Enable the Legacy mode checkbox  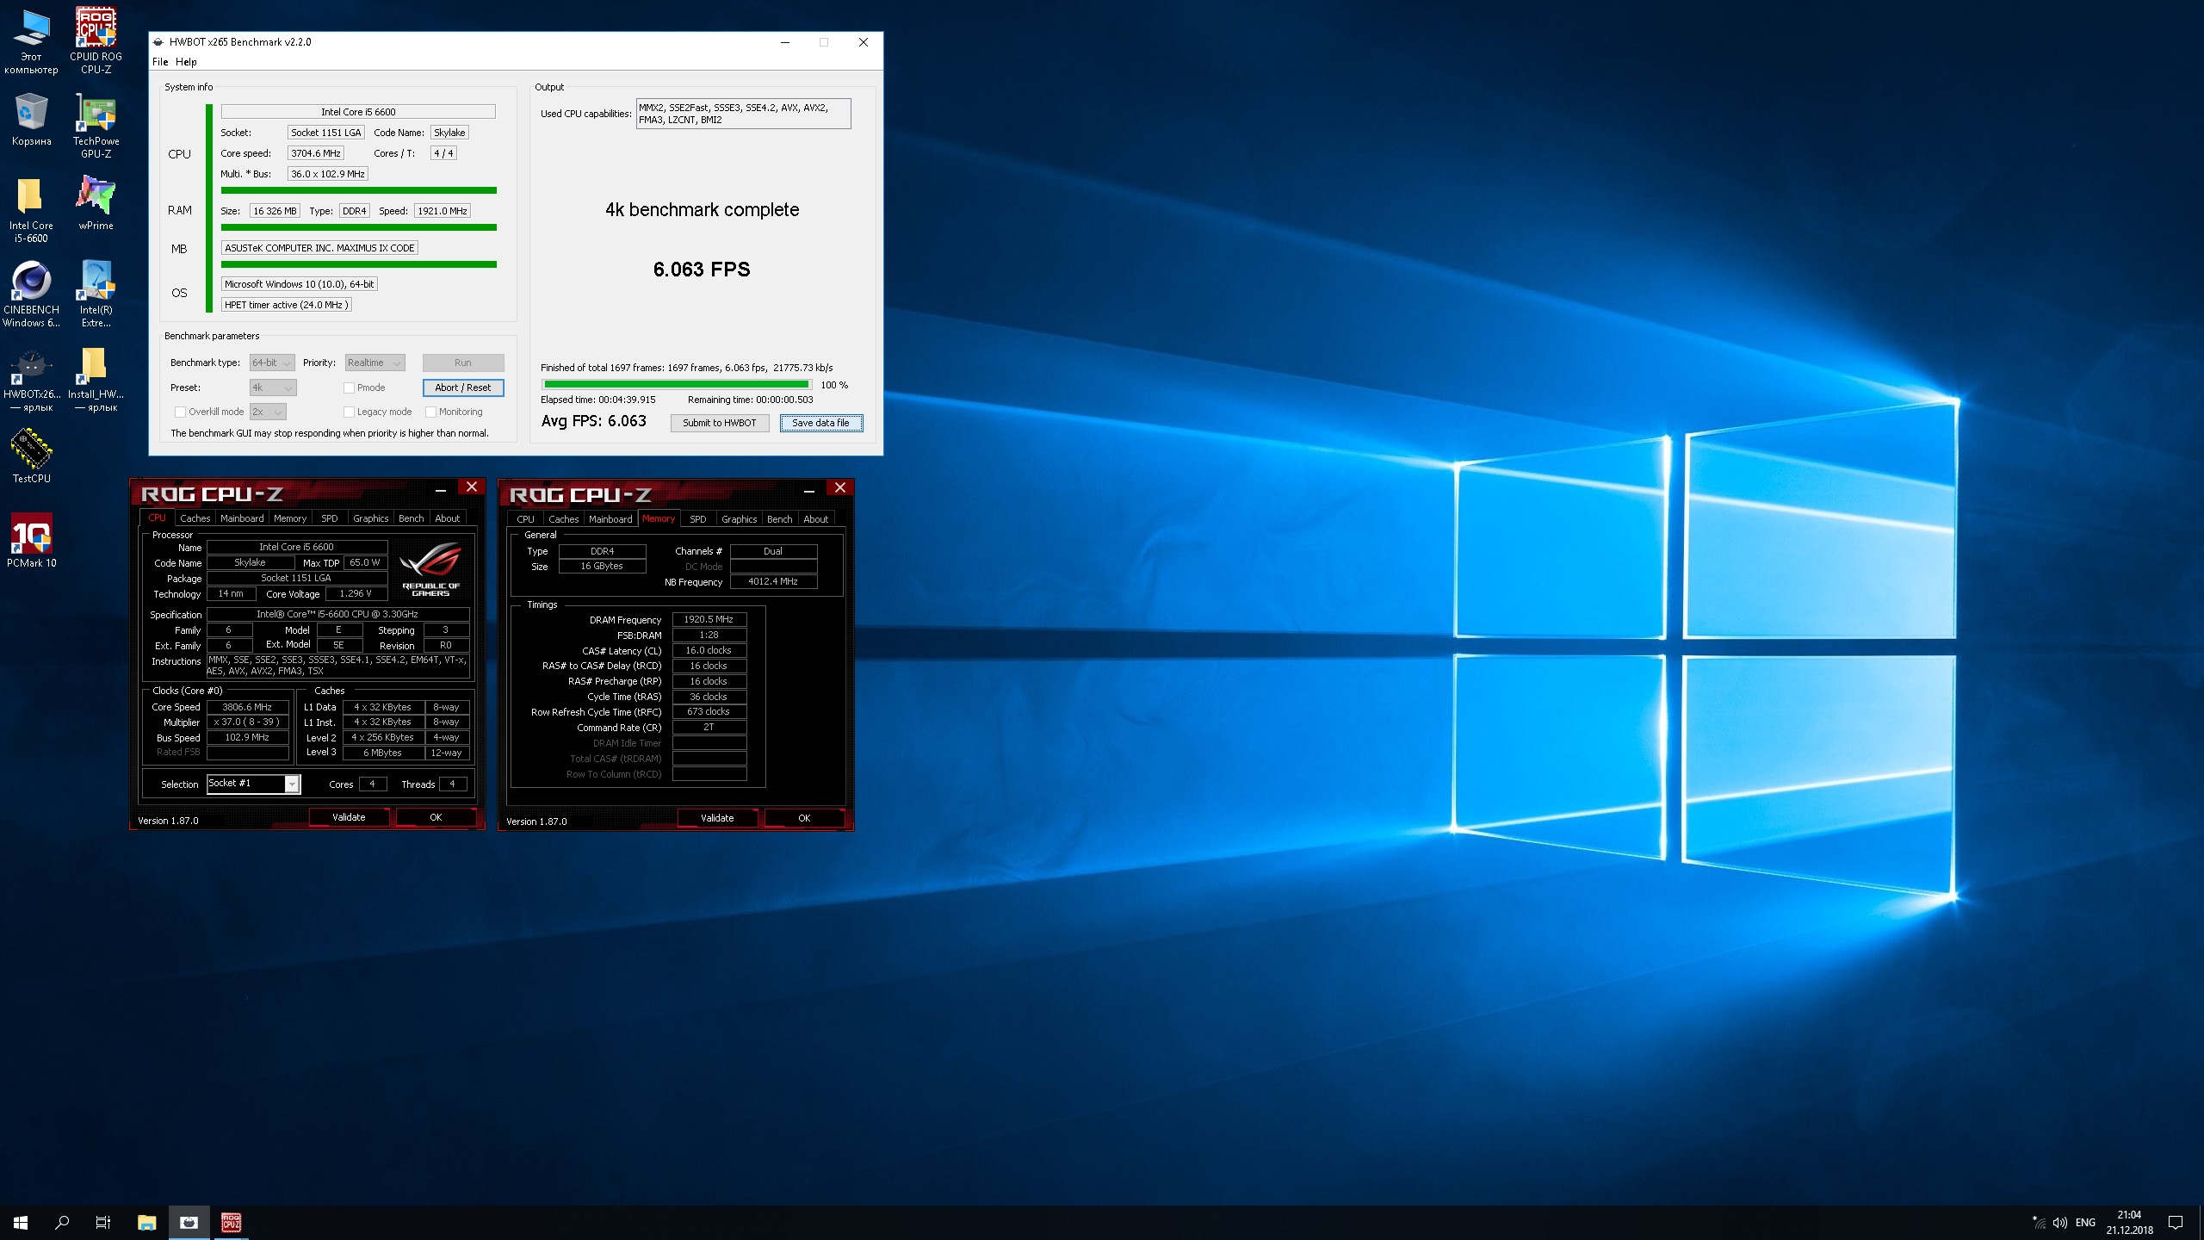(x=349, y=412)
